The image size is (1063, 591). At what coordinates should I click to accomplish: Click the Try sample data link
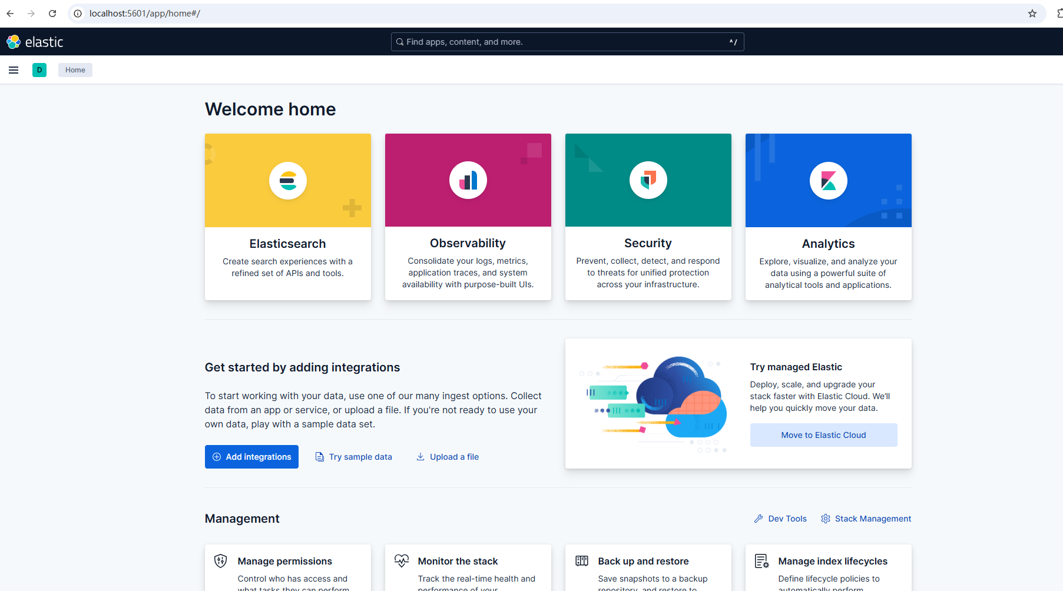coord(354,457)
